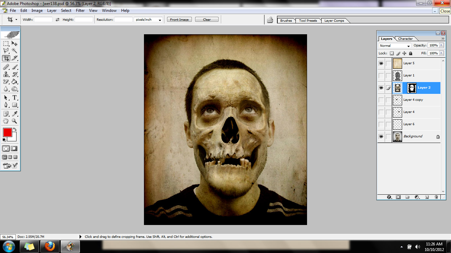This screenshot has height=253, width=451.
Task: Create a new layer icon
Action: pyautogui.click(x=427, y=197)
